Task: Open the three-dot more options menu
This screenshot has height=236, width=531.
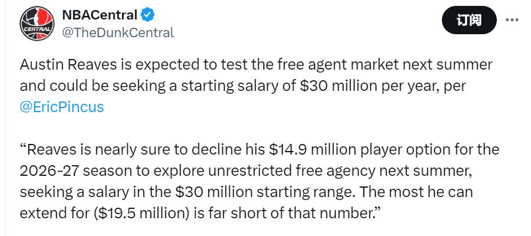Action: [512, 20]
